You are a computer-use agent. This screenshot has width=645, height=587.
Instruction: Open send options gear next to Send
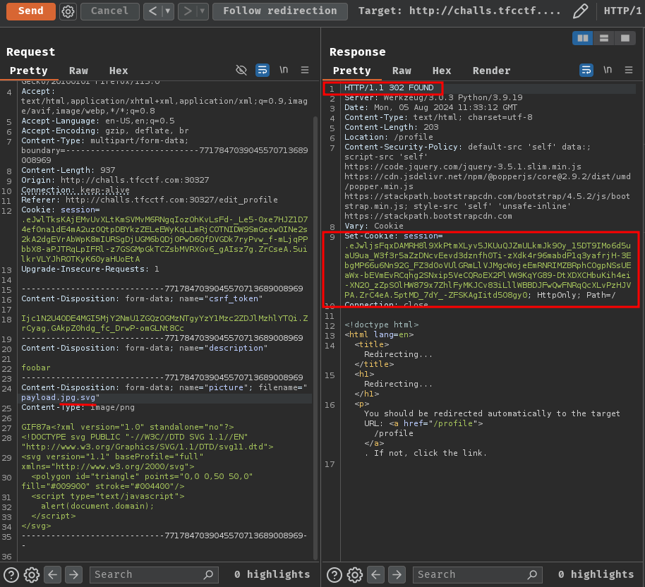coord(68,11)
